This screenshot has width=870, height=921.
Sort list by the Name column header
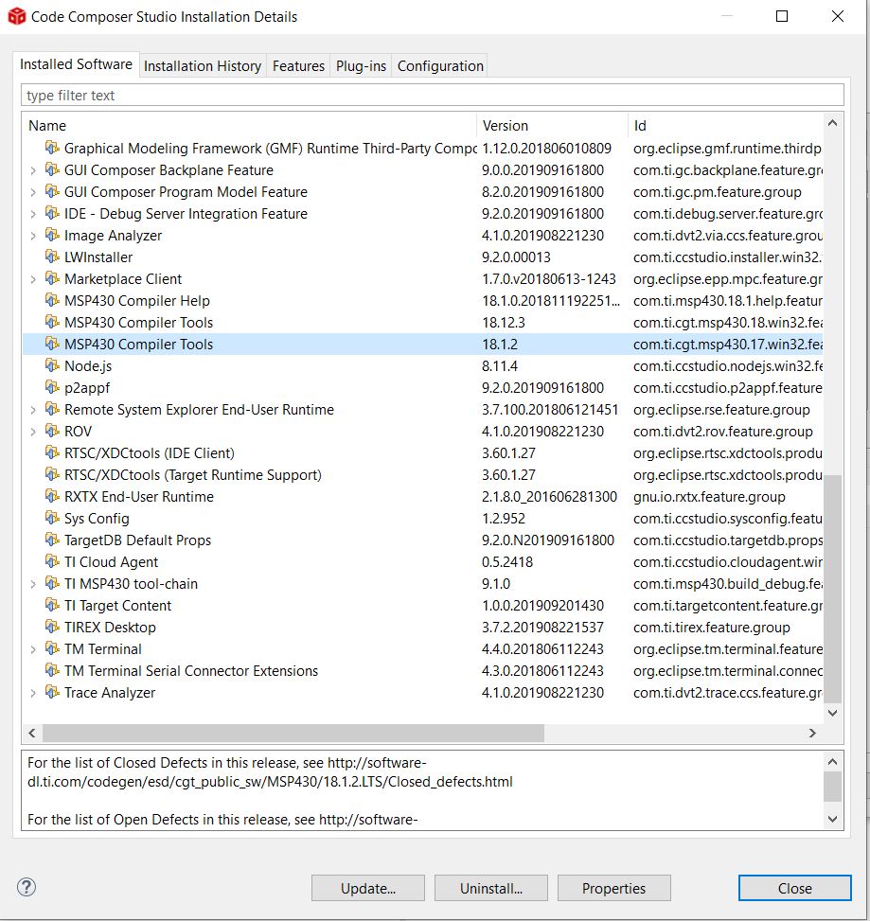point(250,125)
